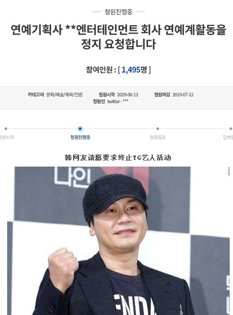Select the petition title starting with 연예기획사
Screen dimensions: 233x315
pos(118,37)
